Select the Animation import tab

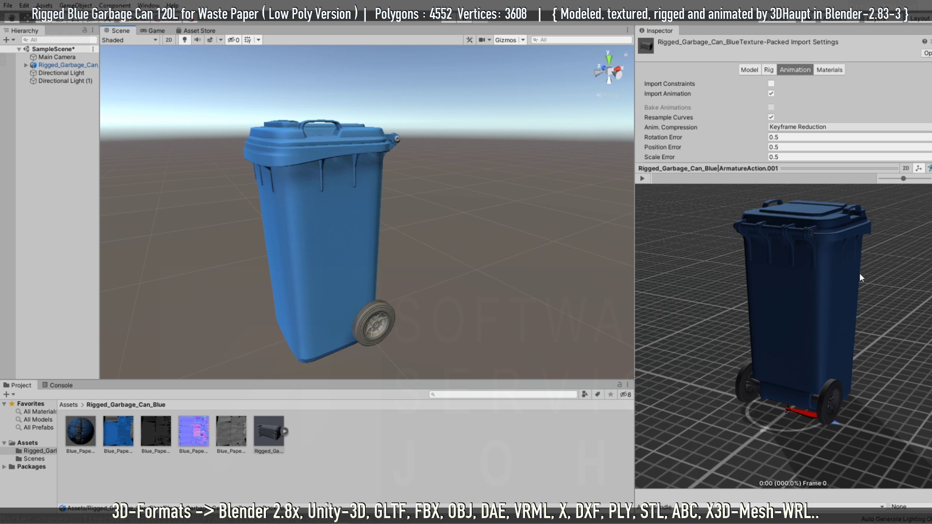(x=795, y=70)
